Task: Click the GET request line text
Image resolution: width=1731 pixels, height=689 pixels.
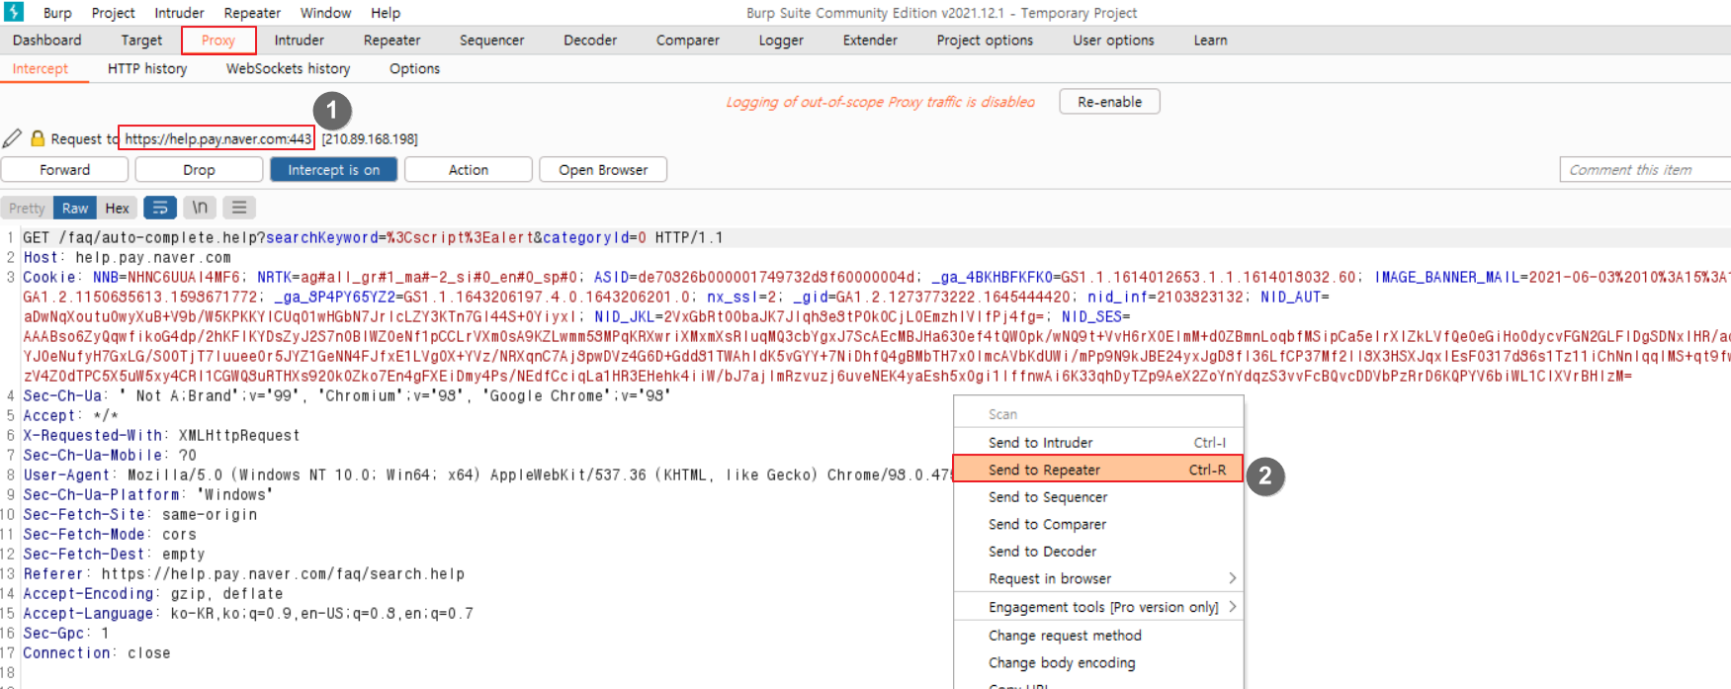Action: 373,238
